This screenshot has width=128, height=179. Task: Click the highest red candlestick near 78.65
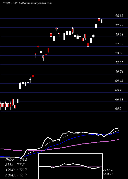click(x=99, y=20)
